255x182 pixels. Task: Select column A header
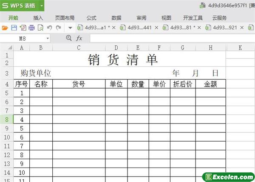pos(22,48)
